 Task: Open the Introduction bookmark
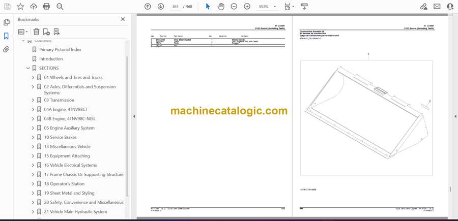point(51,59)
